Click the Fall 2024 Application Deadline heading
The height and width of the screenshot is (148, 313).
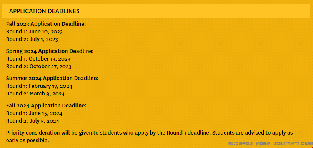[x=46, y=105]
